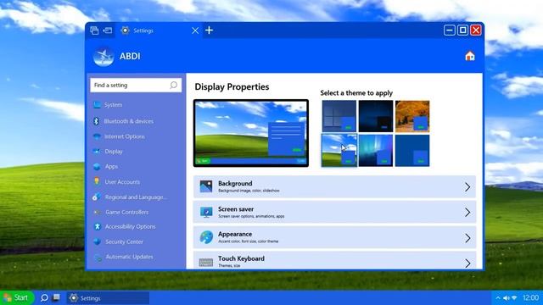Click the Appearance palette icon
Image resolution: width=543 pixels, height=305 pixels.
click(x=206, y=237)
